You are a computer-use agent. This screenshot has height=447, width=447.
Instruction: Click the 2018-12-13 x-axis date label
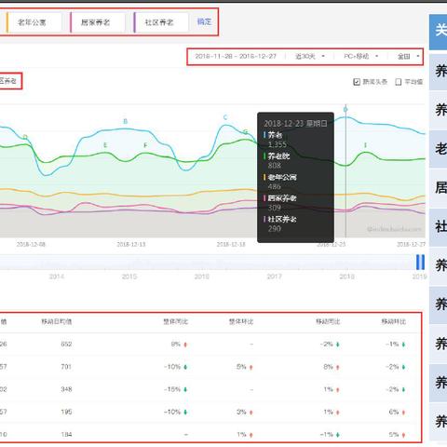click(x=131, y=244)
